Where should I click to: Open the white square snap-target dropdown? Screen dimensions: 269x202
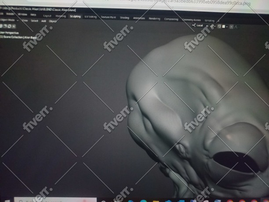coord(225,26)
